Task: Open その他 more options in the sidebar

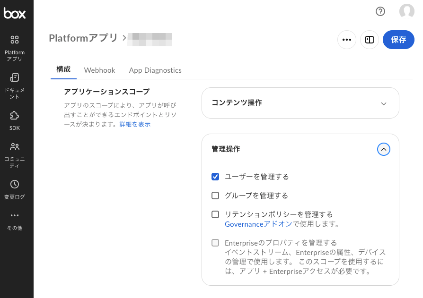Action: (15, 221)
